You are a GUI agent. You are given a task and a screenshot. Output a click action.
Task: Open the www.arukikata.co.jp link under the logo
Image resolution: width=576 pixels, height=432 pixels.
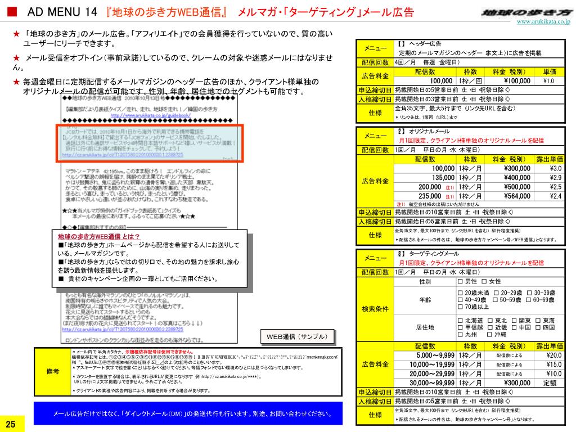point(543,22)
